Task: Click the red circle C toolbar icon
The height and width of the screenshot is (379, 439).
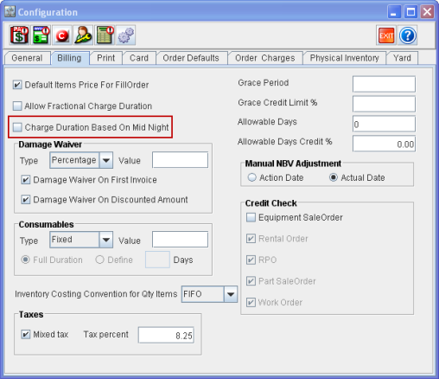Action: (62, 35)
